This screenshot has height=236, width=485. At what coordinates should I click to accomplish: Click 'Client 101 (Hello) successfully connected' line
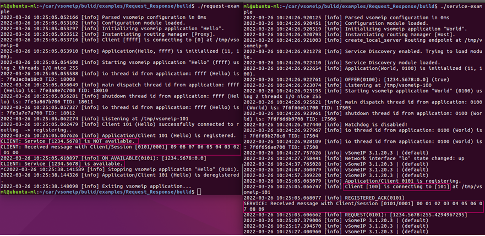pyautogui.click(x=120, y=127)
